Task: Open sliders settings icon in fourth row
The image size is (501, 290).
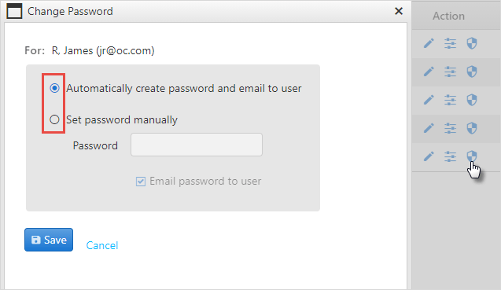Action: pyautogui.click(x=450, y=128)
